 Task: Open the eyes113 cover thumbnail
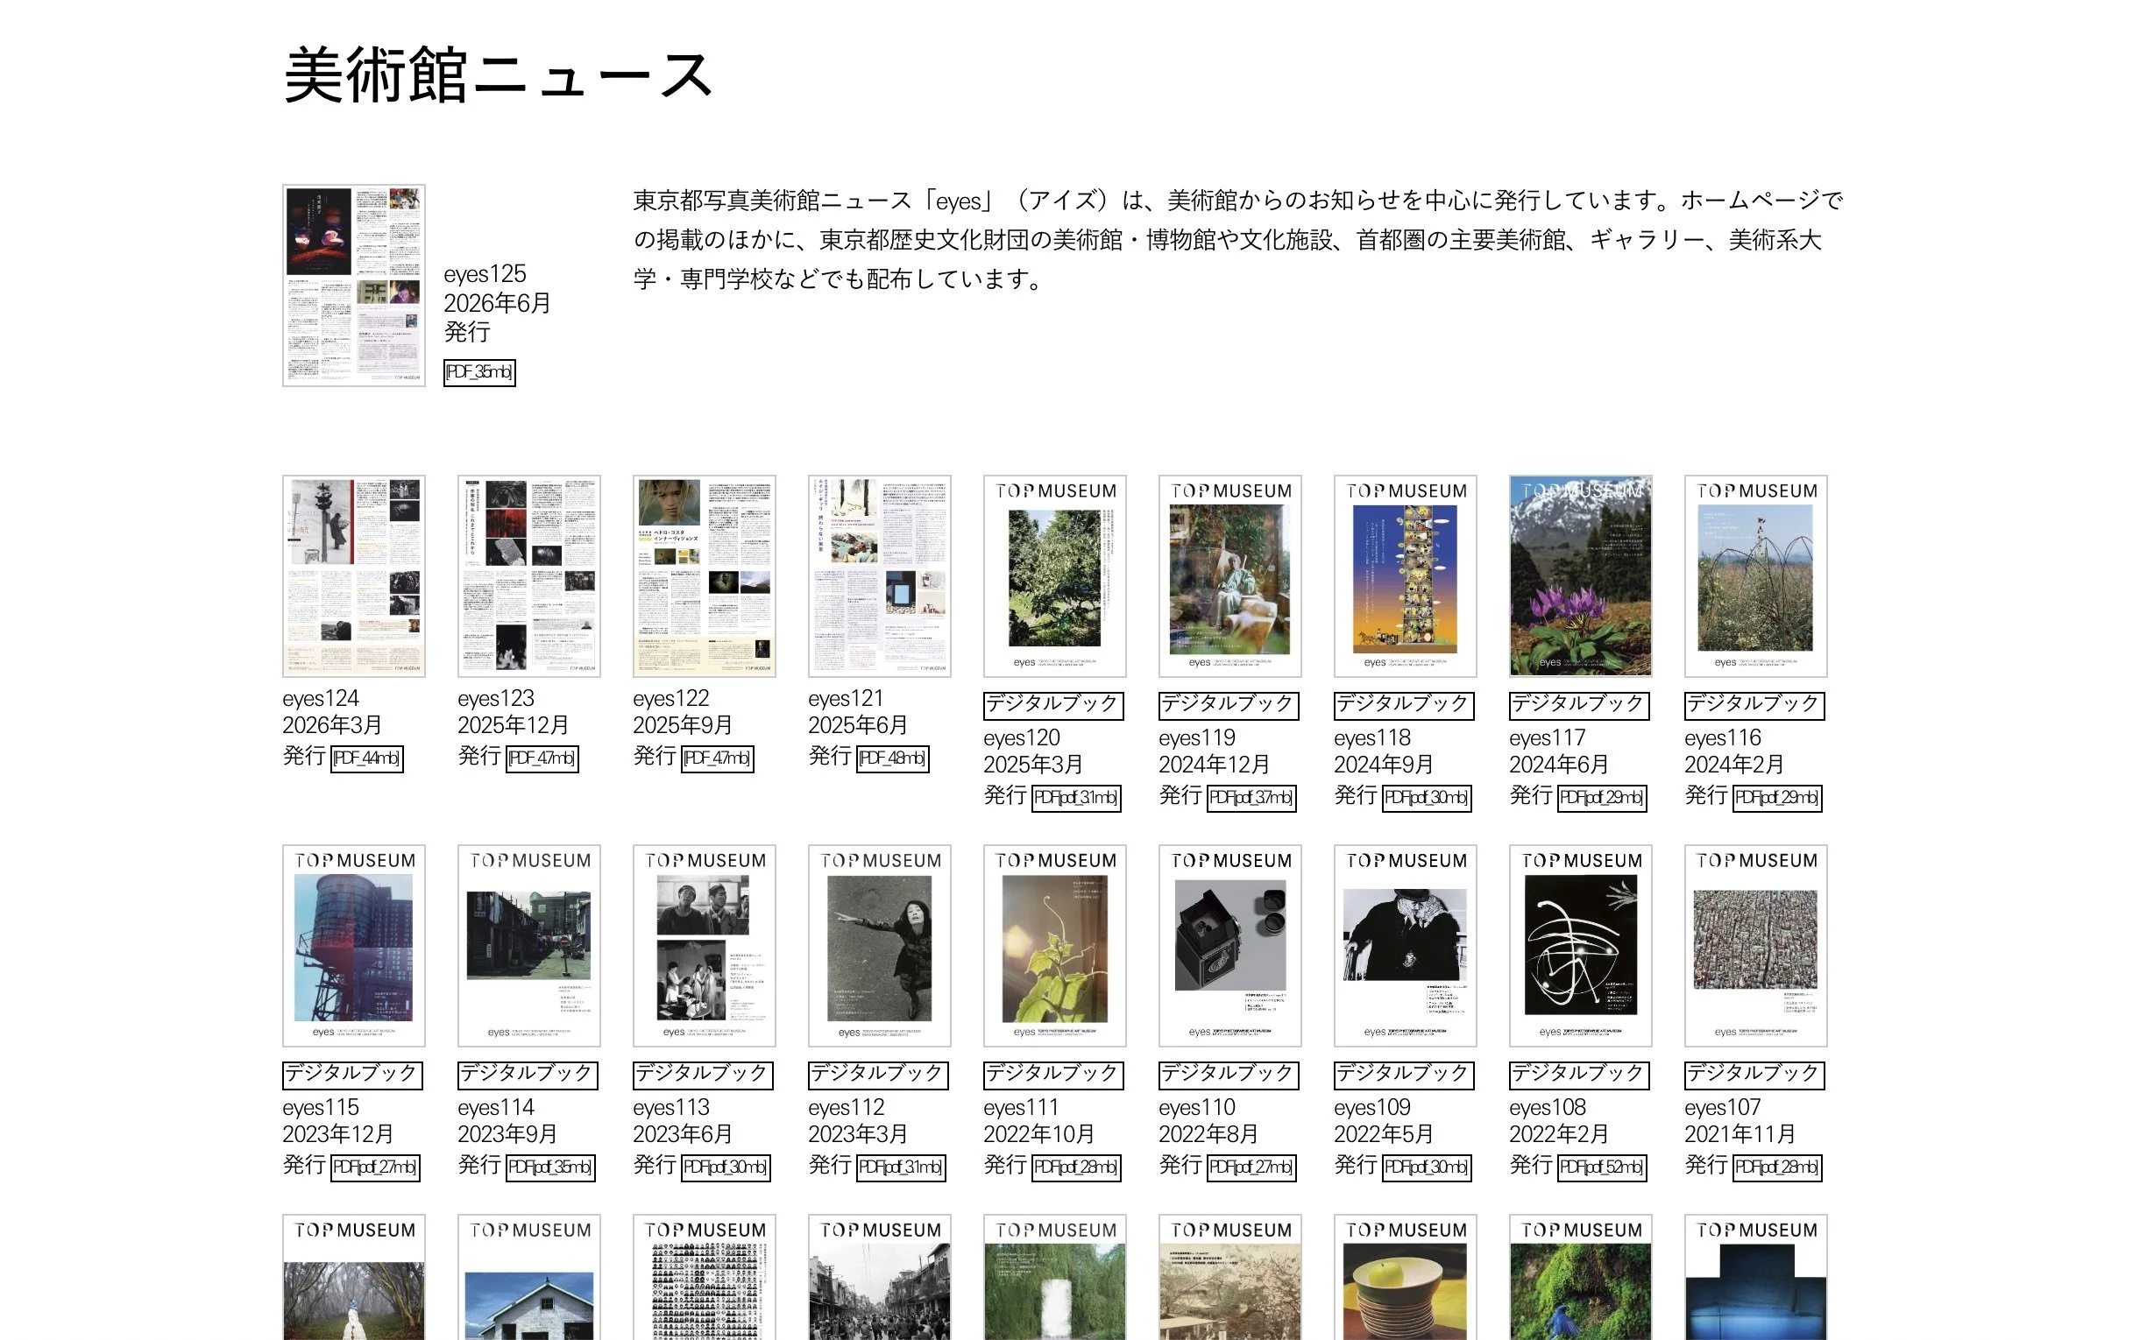pos(705,946)
